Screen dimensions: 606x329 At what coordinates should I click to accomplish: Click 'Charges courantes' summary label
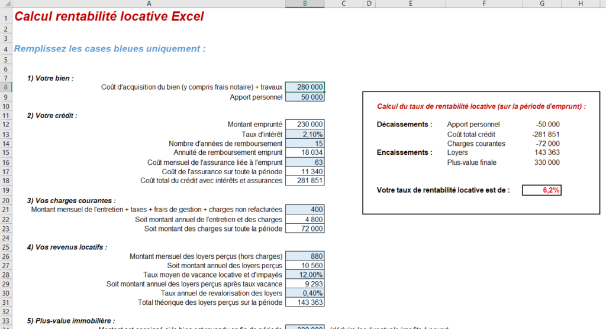(476, 144)
